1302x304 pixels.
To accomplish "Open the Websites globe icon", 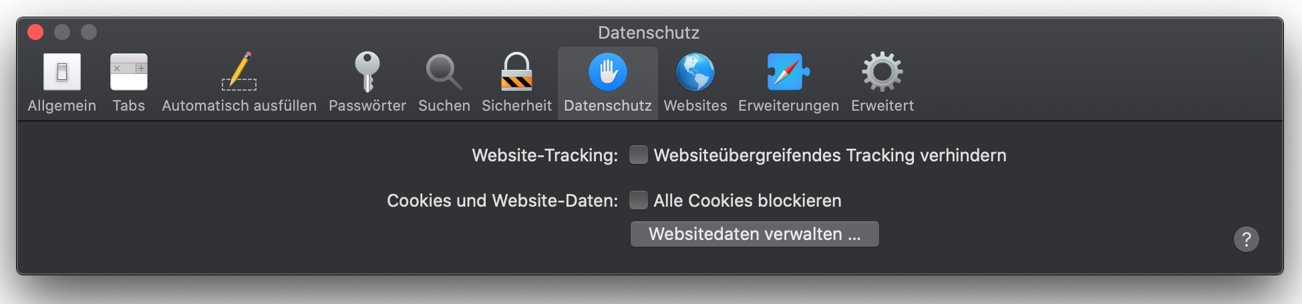I will [695, 72].
